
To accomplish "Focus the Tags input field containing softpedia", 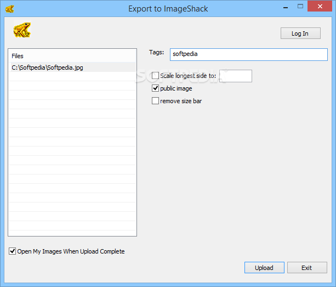I will (248, 54).
